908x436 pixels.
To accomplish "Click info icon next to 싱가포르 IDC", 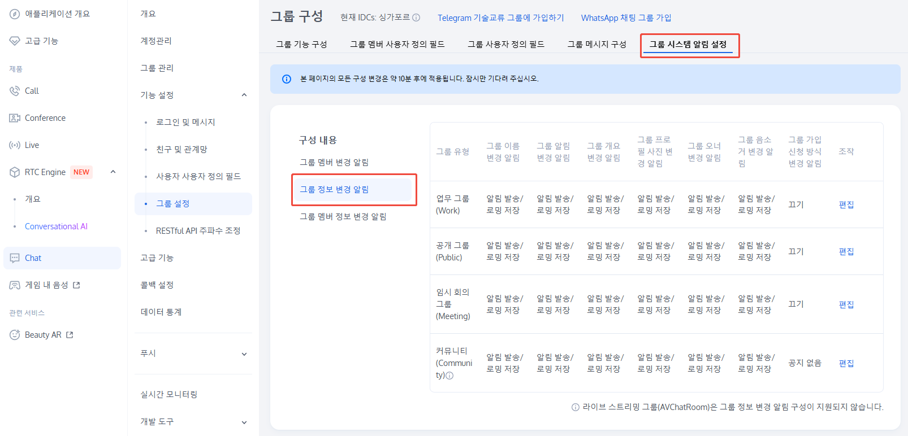I will [416, 18].
